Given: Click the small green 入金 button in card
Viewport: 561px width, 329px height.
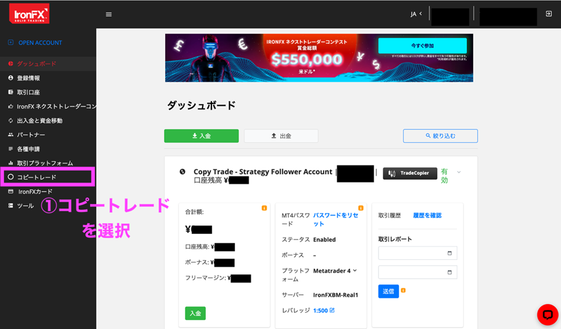Looking at the screenshot, I should (196, 313).
